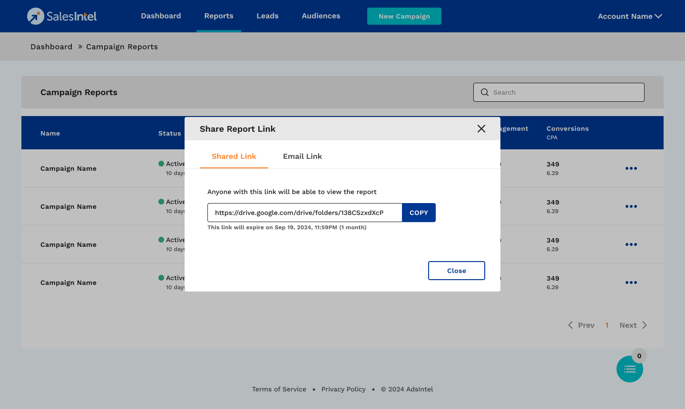Screen dimensions: 685x409
Task: Go to the next page of reports
Action: (633, 325)
